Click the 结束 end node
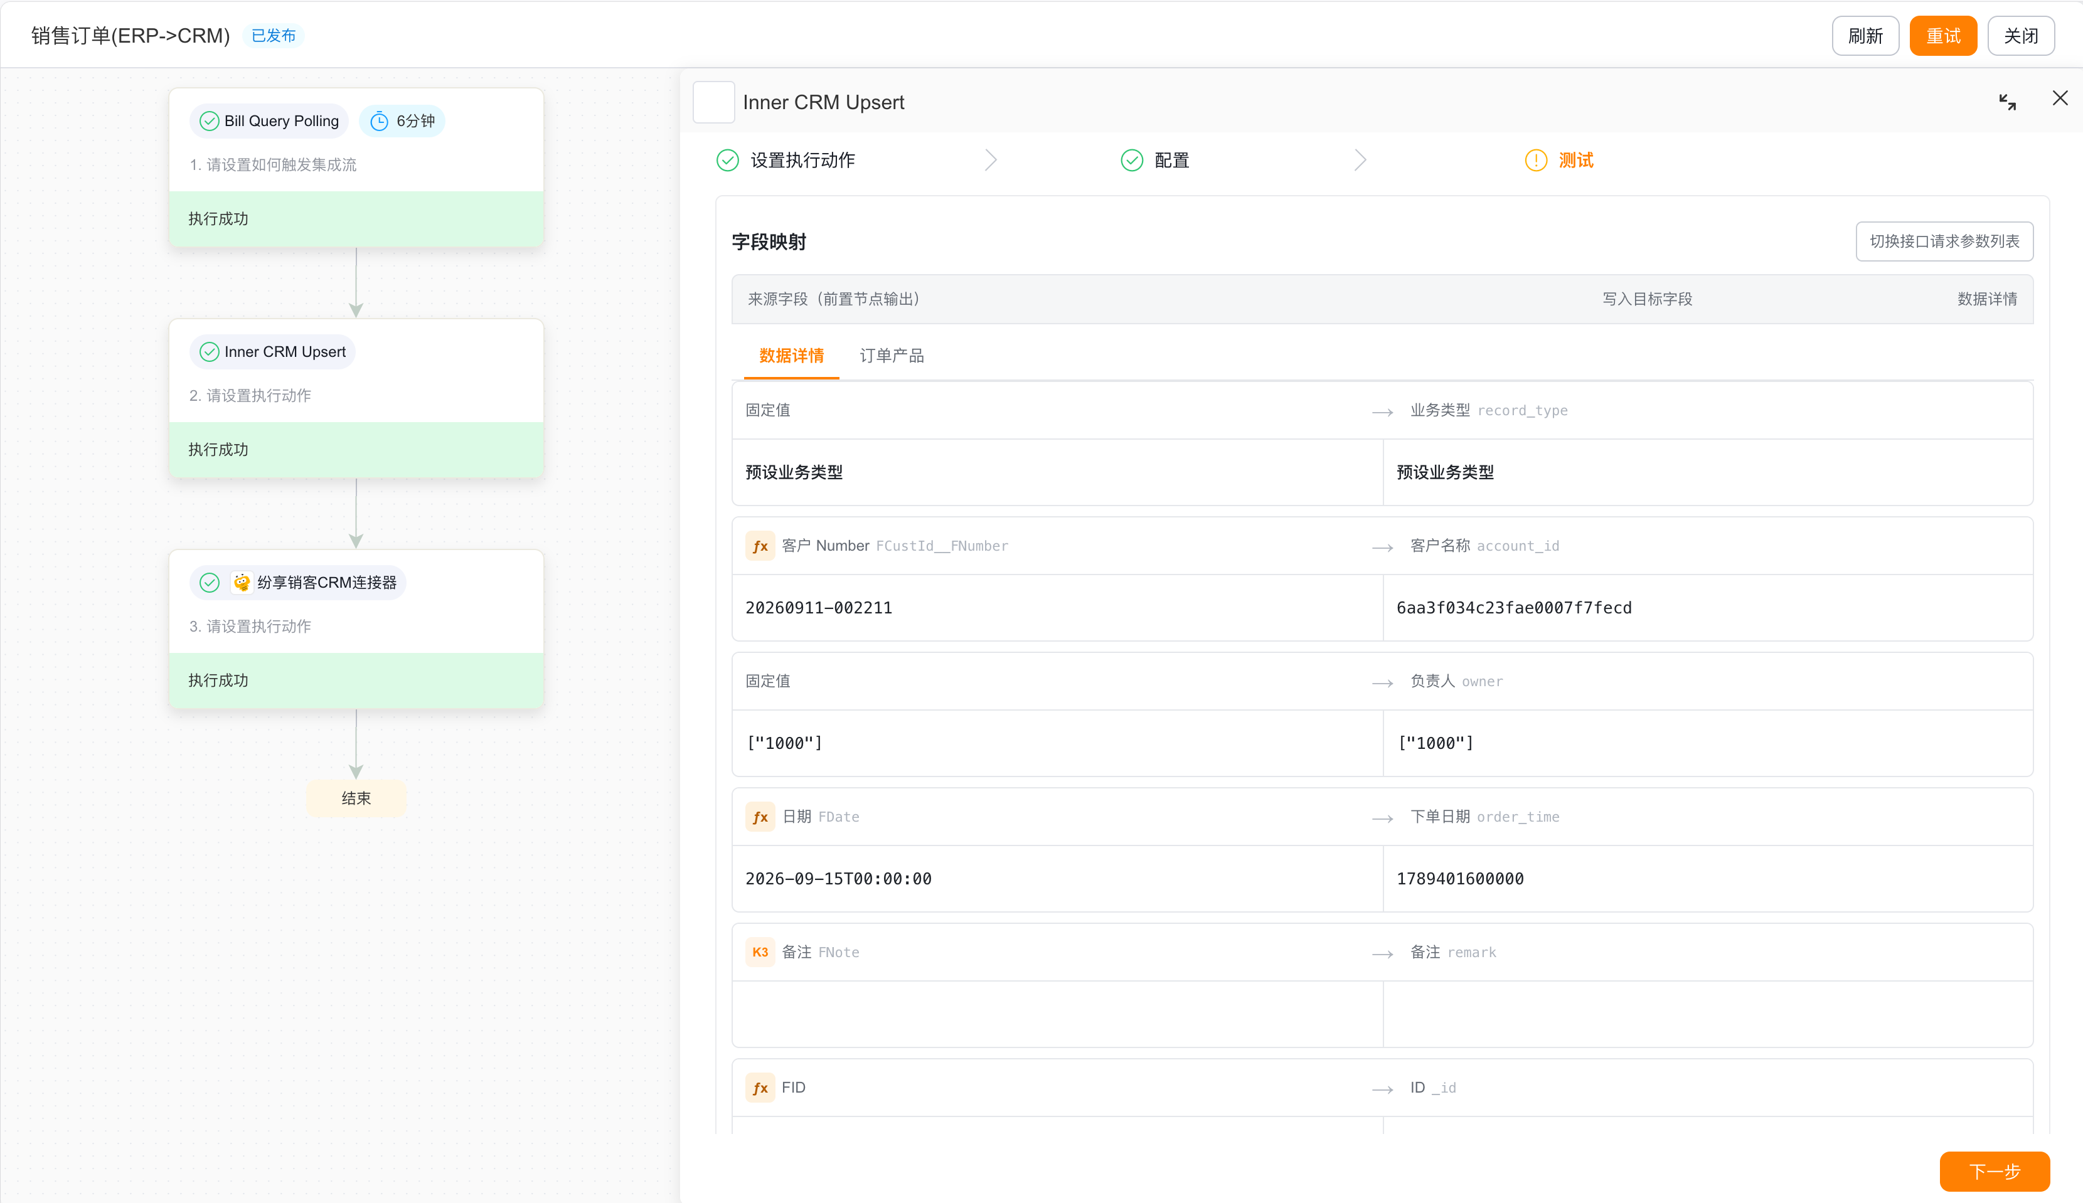This screenshot has width=2083, height=1203. click(356, 798)
